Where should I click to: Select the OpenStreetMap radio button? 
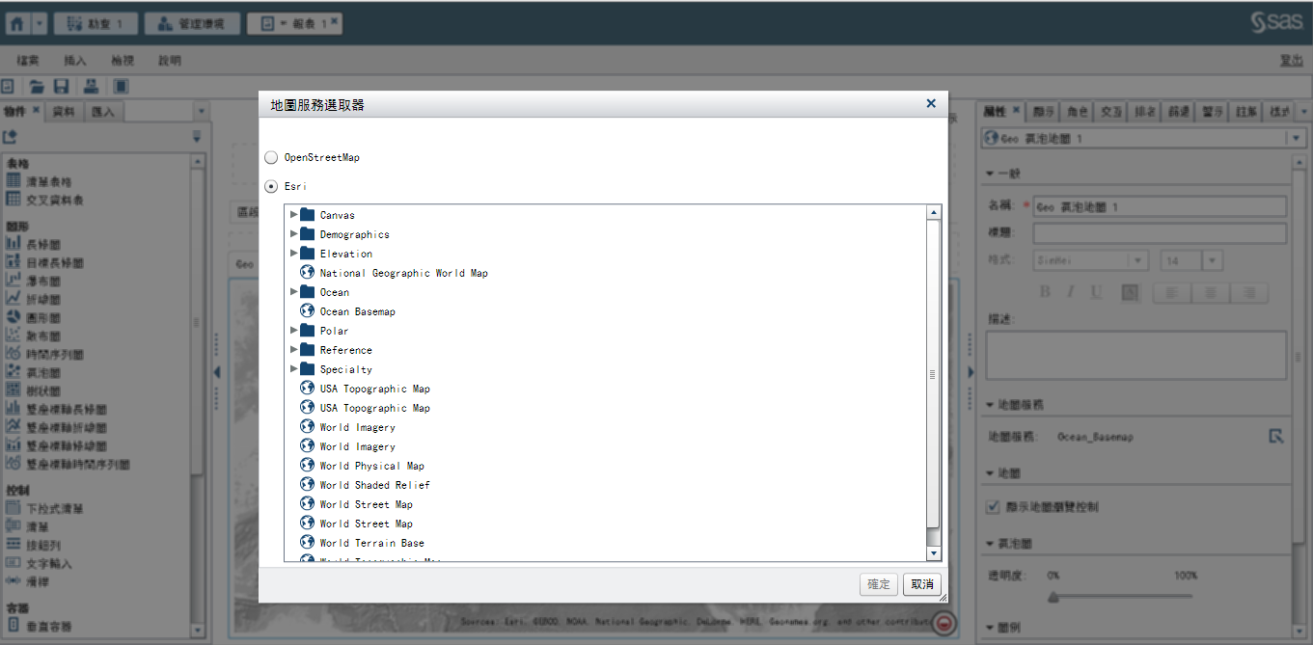271,157
